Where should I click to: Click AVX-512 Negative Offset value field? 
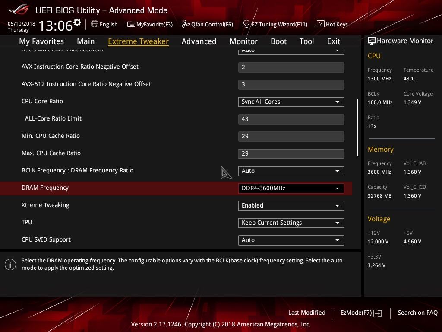click(291, 85)
